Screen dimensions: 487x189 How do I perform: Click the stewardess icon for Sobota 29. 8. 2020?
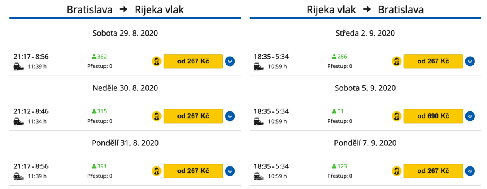(x=156, y=61)
